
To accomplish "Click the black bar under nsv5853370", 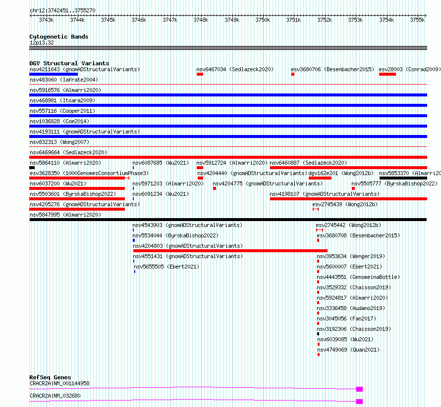I will [403, 178].
